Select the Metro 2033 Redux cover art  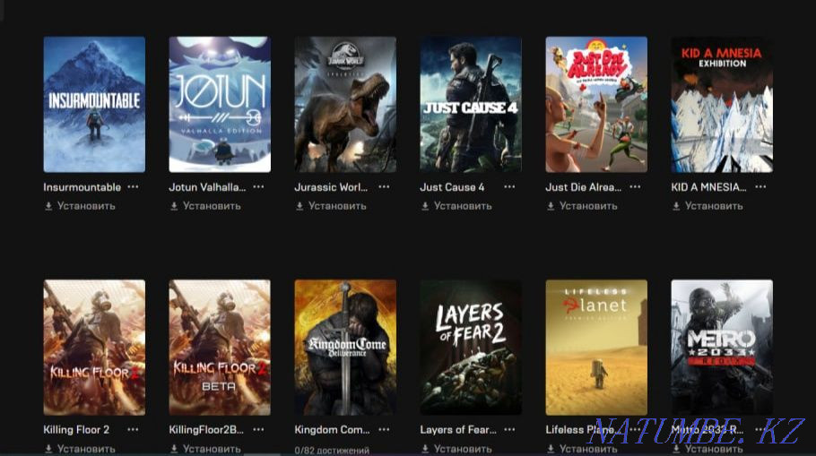click(x=721, y=347)
